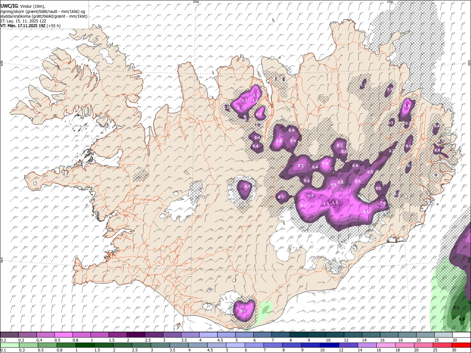Select the upper scale swatch starting at 0.4
This screenshot has height=353, width=471.
(45, 335)
